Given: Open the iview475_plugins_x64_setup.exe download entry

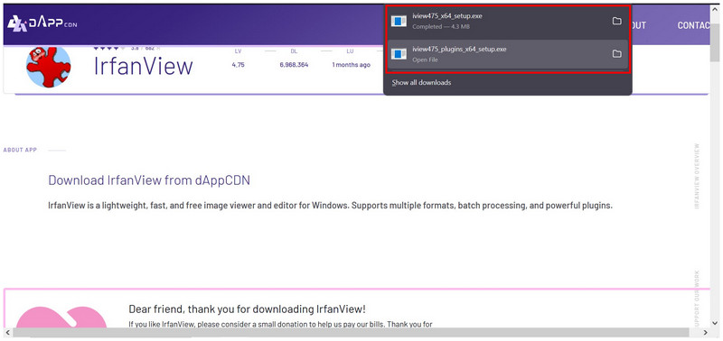Looking at the screenshot, I should [508, 54].
